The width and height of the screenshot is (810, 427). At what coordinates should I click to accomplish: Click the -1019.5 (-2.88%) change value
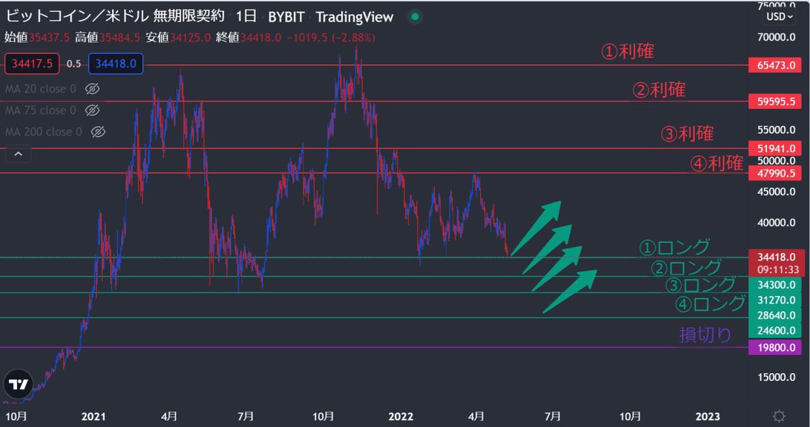click(329, 37)
